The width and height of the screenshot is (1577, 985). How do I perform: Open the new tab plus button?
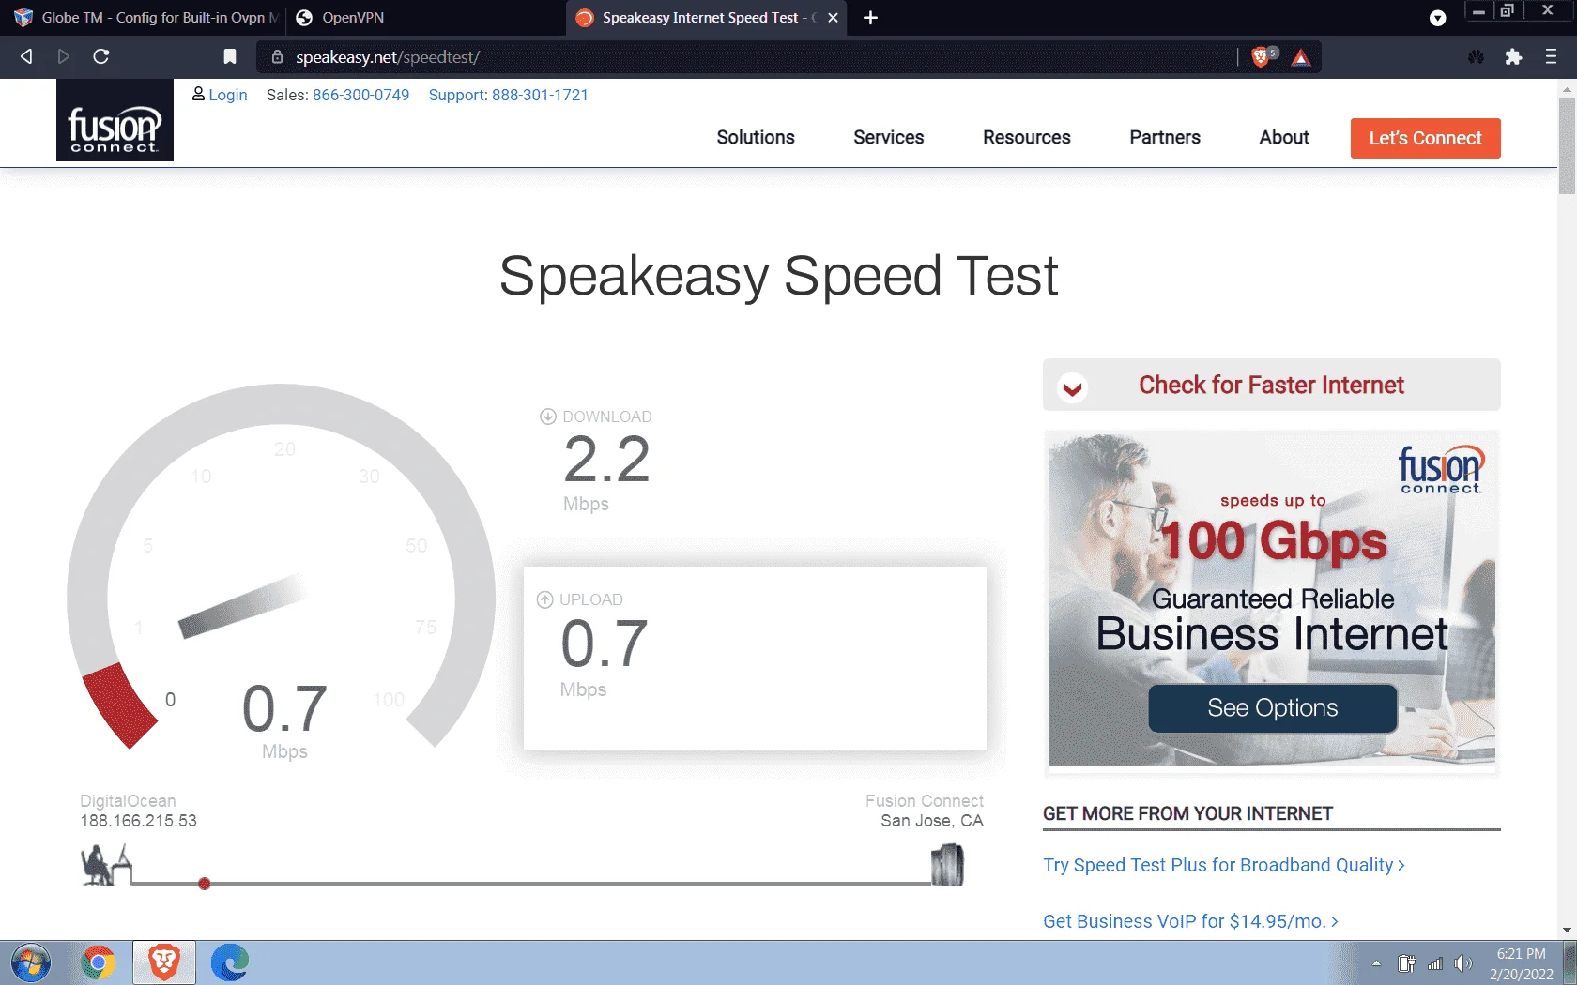870,17
